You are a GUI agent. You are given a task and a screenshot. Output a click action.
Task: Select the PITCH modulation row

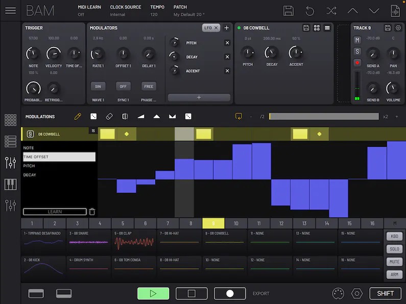tap(59, 166)
